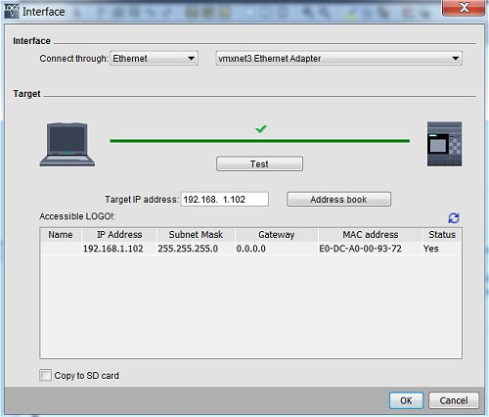The image size is (489, 417).
Task: Click the Status column header
Action: click(x=442, y=235)
